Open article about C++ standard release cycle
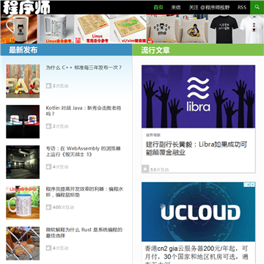This screenshot has height=264, width=264. [84, 67]
